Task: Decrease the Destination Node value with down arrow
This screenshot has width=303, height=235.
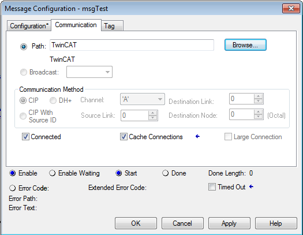Action: (x=258, y=117)
